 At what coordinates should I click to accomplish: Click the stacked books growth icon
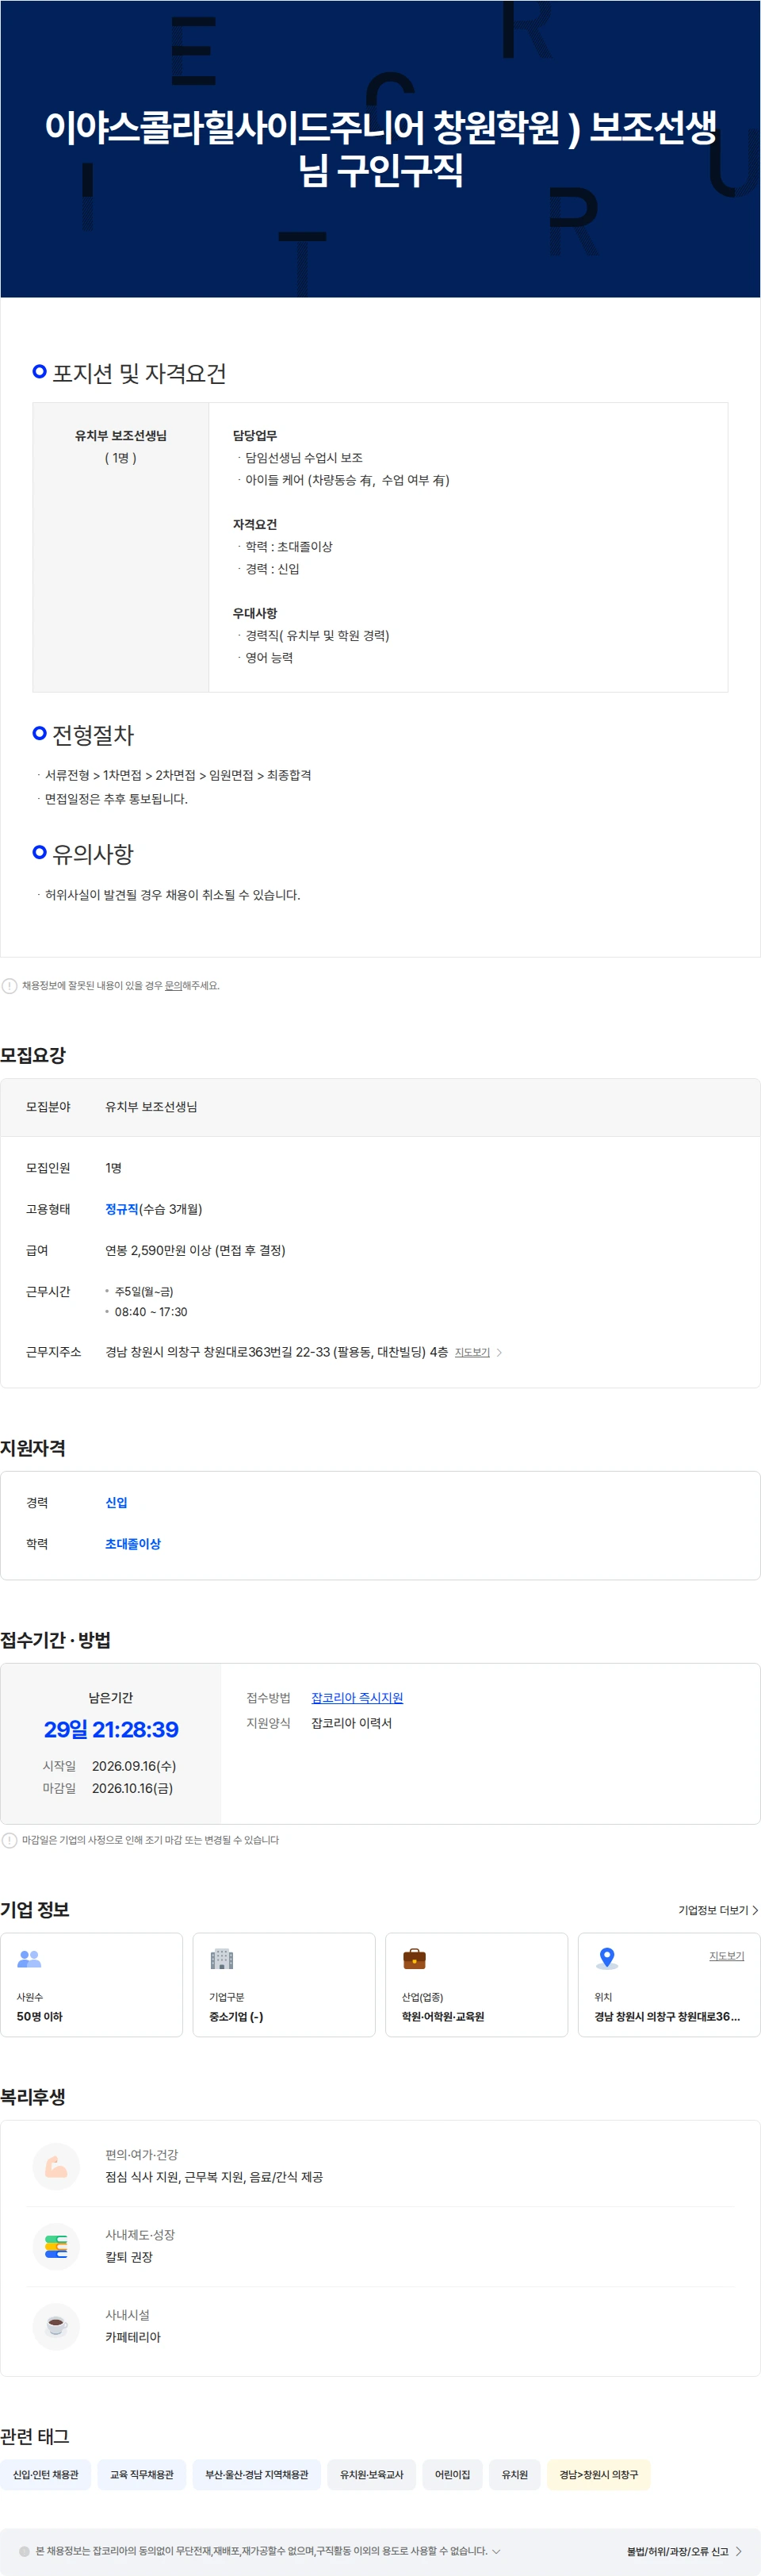point(56,2246)
